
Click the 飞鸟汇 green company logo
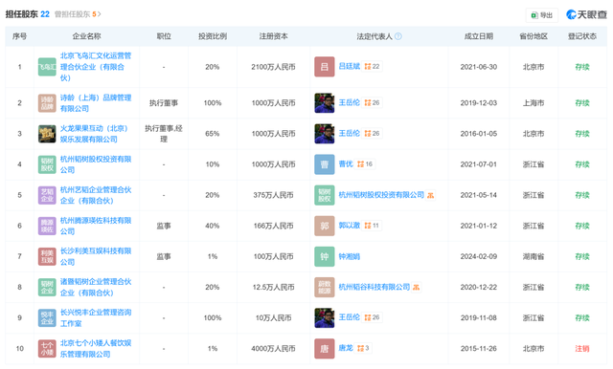(47, 67)
